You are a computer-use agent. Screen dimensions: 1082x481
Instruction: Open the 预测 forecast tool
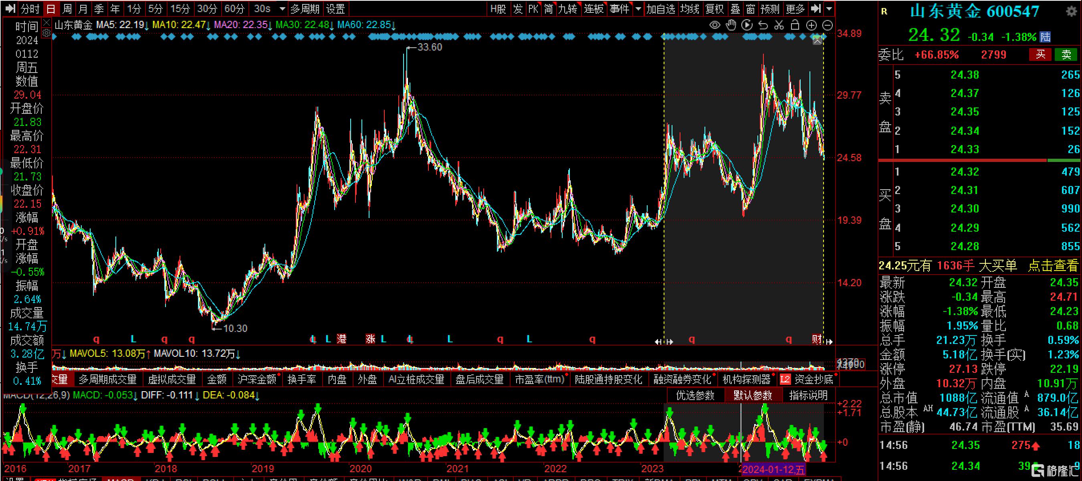point(770,8)
